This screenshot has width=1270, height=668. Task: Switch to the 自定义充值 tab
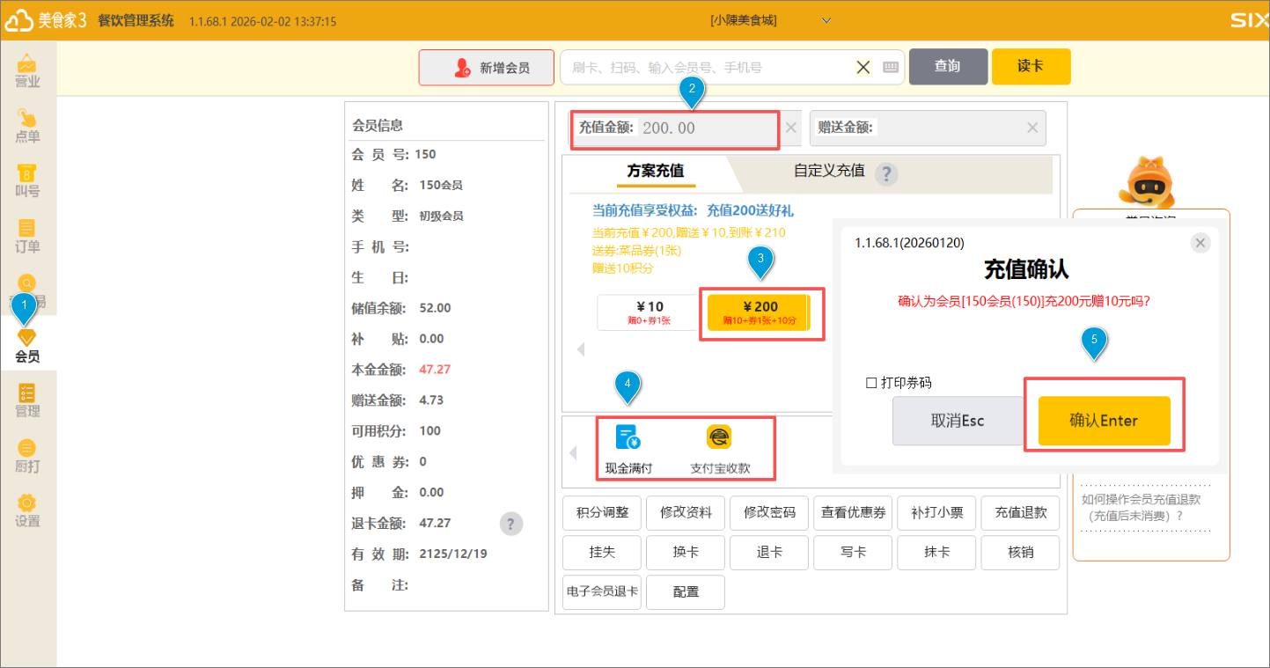pos(829,171)
